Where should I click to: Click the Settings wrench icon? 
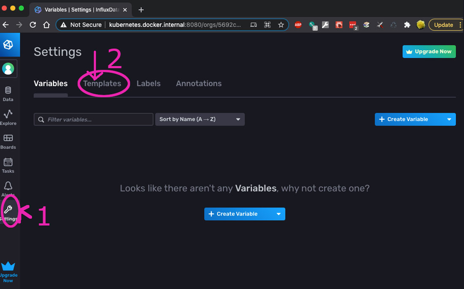click(8, 210)
